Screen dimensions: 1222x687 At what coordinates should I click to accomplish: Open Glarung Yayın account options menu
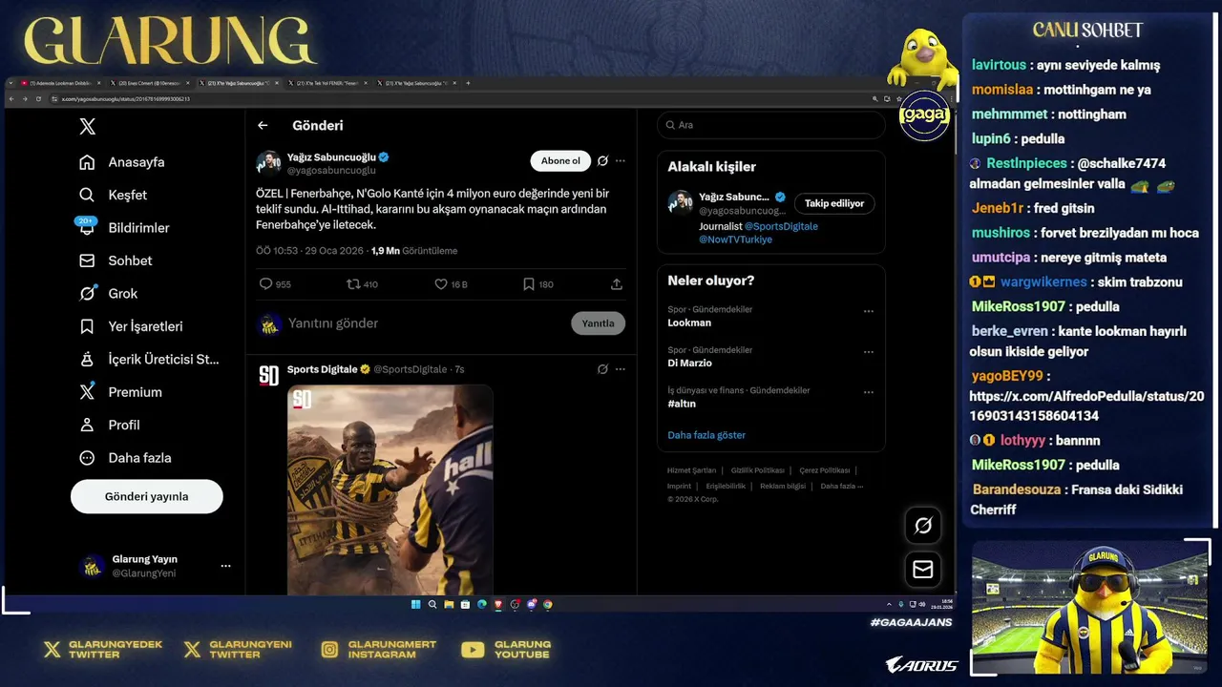pos(225,566)
